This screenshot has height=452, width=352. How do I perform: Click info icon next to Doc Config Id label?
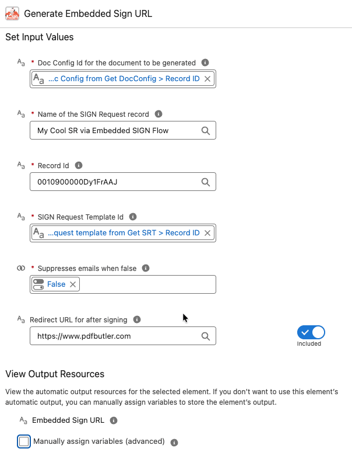point(205,62)
